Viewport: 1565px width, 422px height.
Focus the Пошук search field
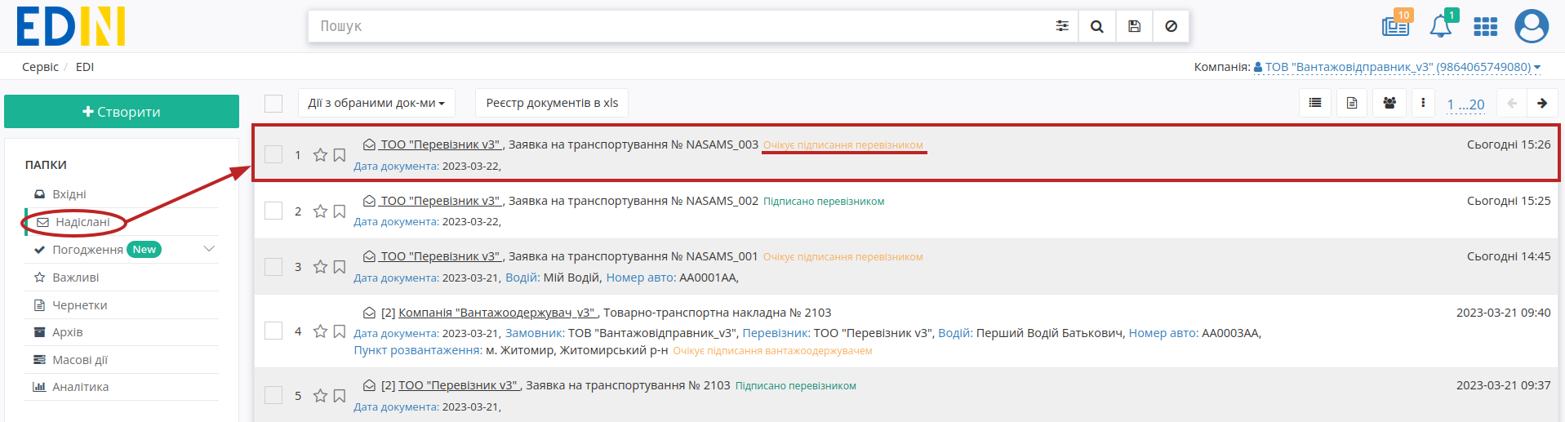pyautogui.click(x=682, y=26)
